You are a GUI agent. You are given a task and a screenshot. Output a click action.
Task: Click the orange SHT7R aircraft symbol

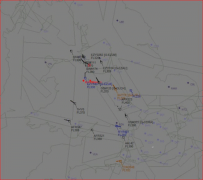click(115, 89)
